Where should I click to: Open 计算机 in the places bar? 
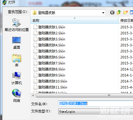tap(16, 78)
